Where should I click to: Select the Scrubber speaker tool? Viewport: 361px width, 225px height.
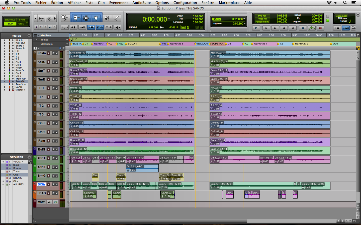107,18
